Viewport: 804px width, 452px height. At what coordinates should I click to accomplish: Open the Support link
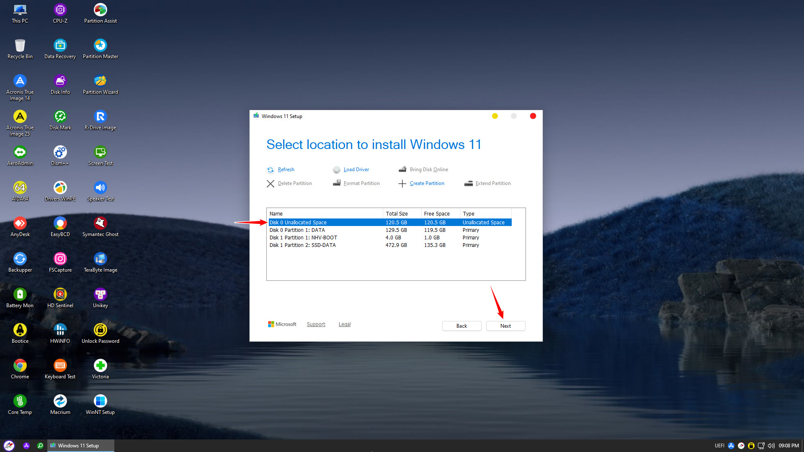click(x=316, y=324)
